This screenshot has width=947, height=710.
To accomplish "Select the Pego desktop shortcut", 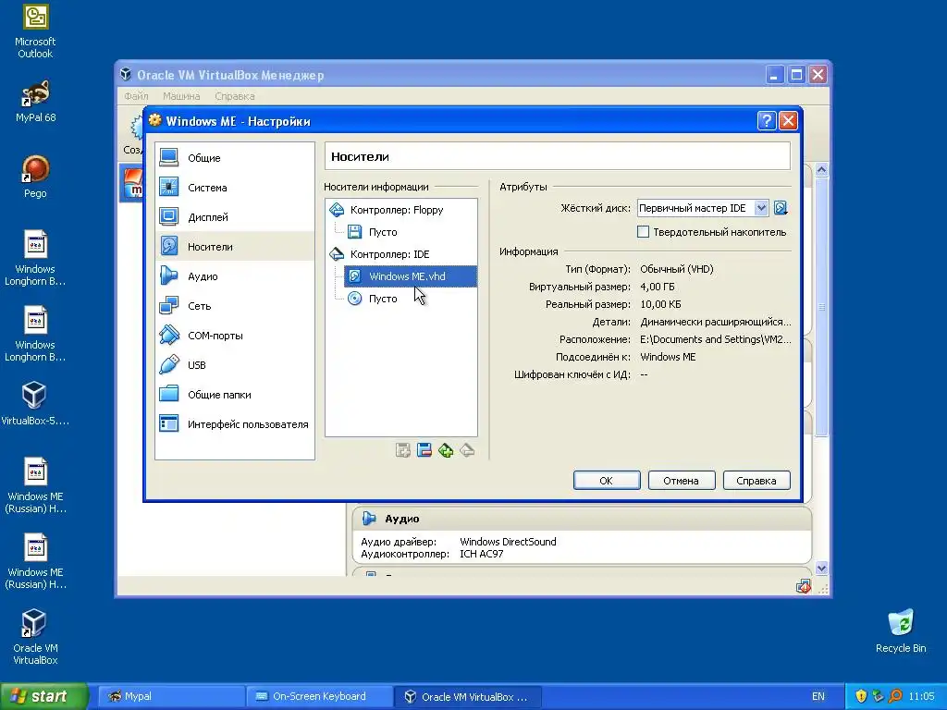I will tap(35, 177).
